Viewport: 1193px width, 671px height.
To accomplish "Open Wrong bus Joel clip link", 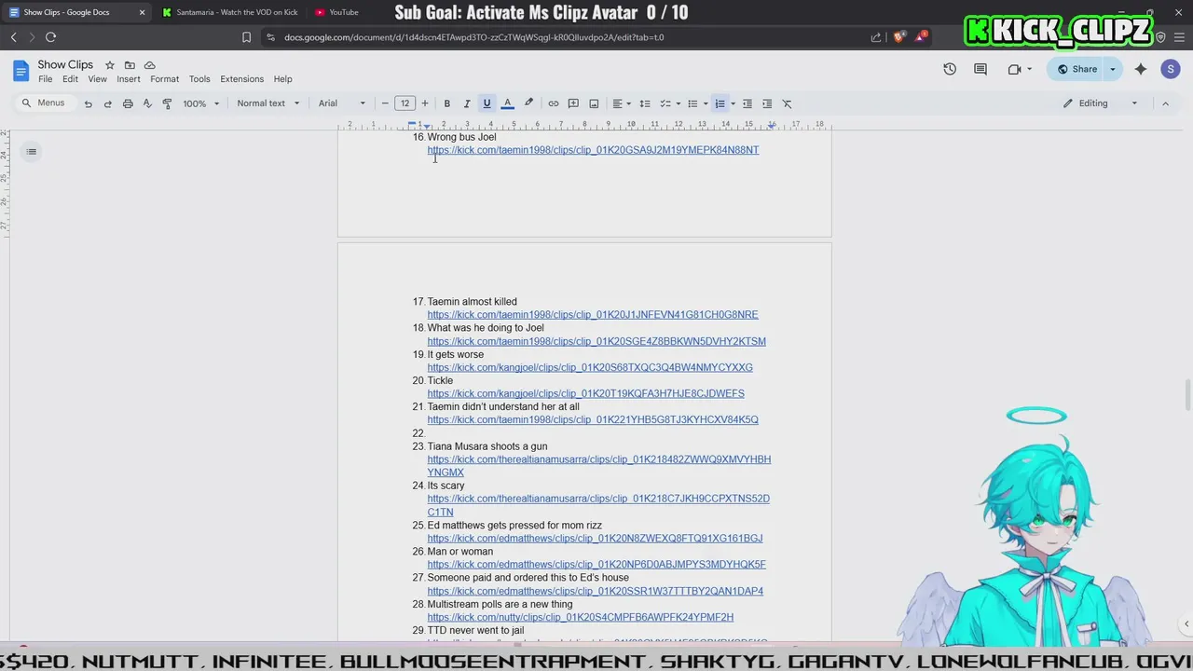I will [593, 150].
